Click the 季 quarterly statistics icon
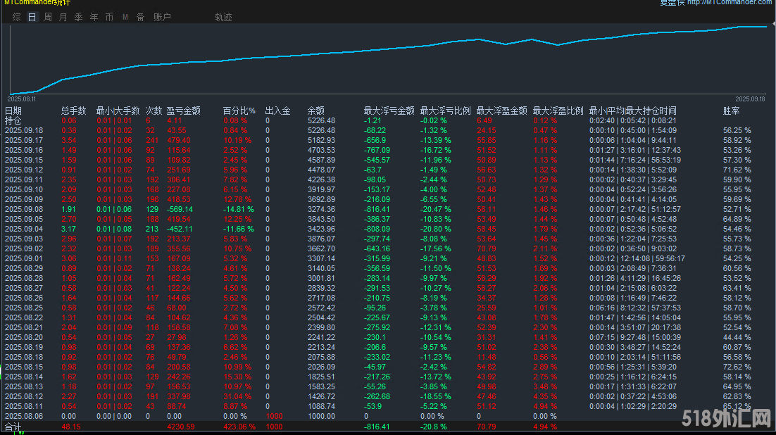 tap(77, 16)
